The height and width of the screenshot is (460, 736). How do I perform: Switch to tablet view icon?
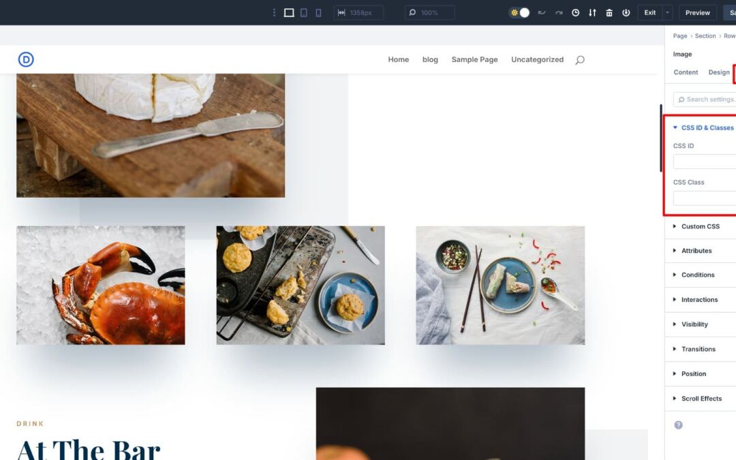[x=304, y=13]
